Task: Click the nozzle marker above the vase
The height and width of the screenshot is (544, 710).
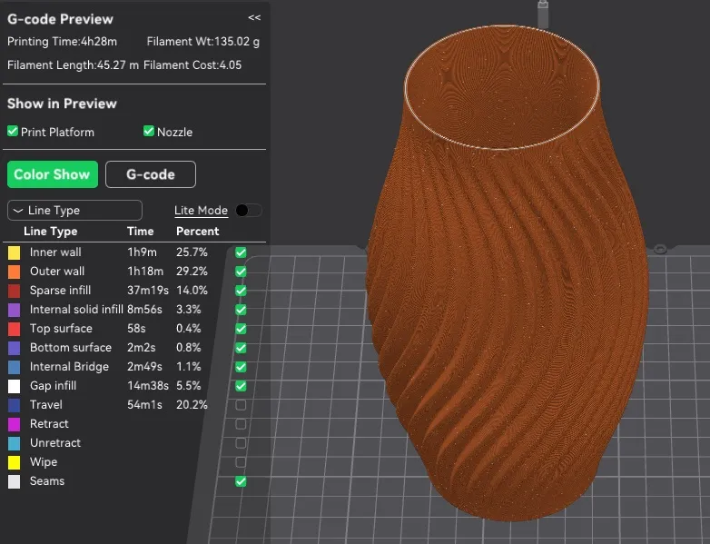Action: click(x=543, y=14)
